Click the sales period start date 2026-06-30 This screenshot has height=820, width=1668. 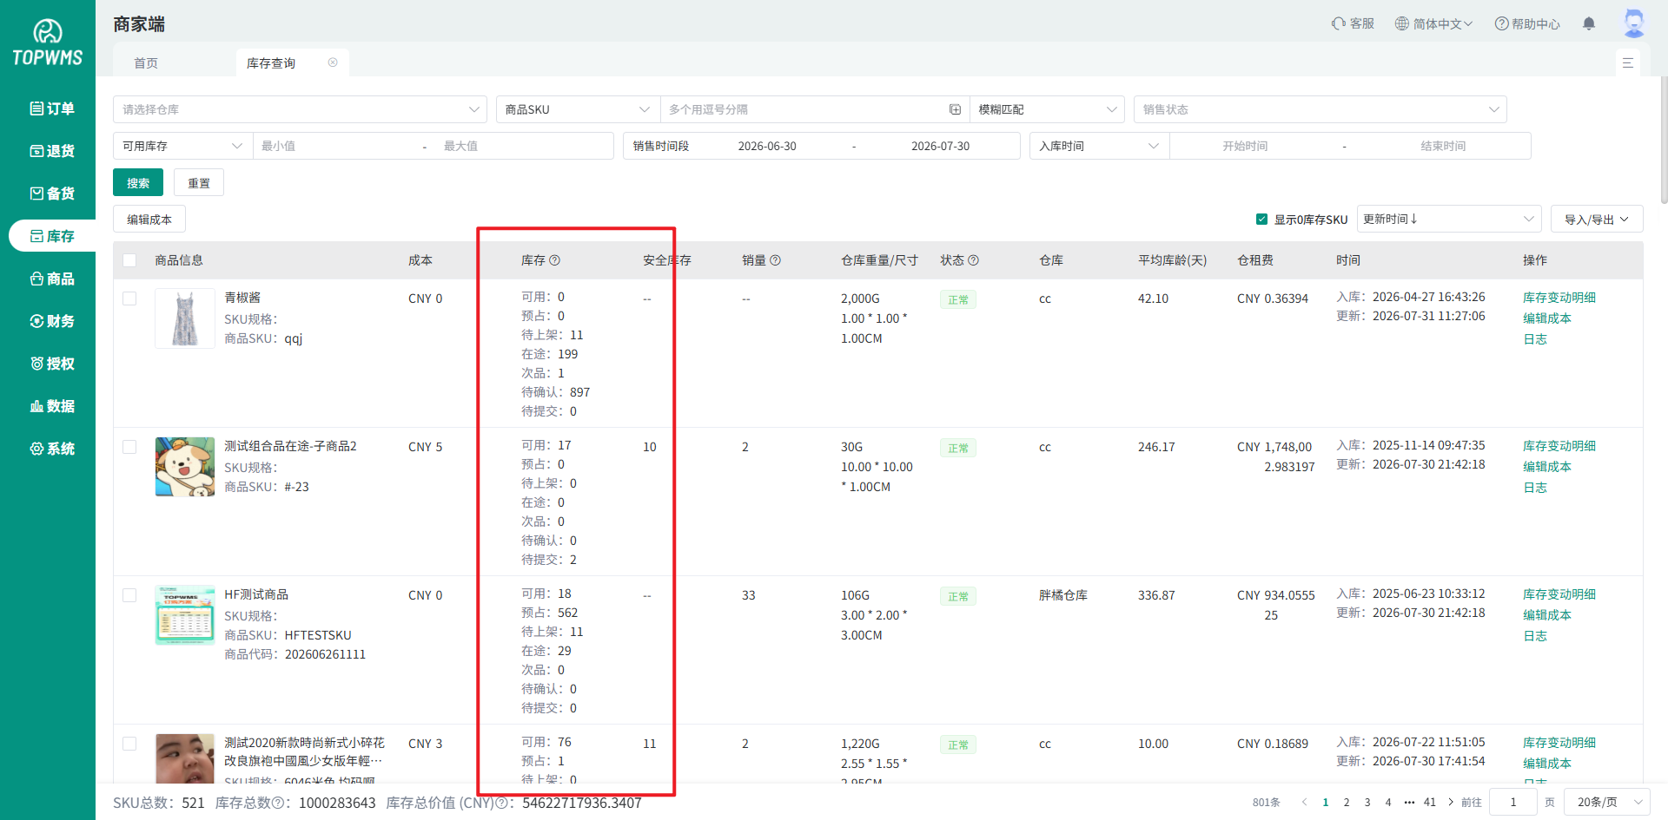tap(767, 146)
